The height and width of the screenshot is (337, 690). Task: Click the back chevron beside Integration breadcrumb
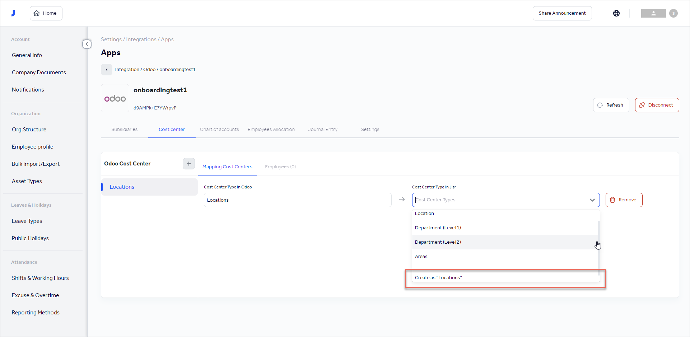click(106, 69)
